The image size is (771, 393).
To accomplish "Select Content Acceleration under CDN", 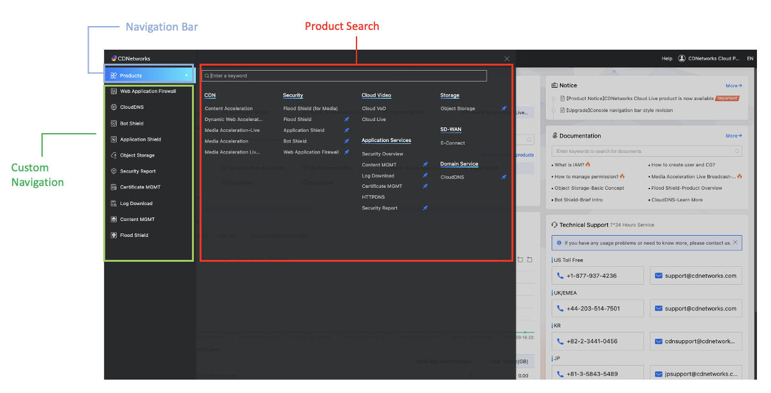I will (x=228, y=108).
